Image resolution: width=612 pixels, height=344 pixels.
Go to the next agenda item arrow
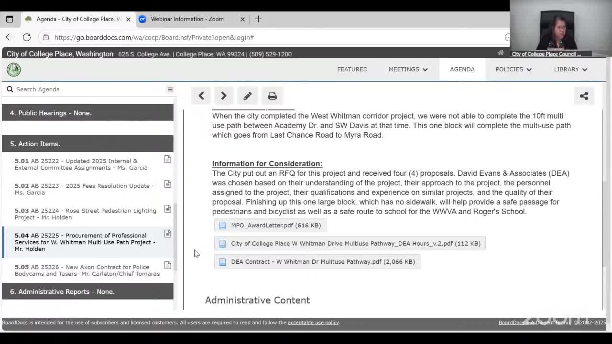tap(223, 96)
